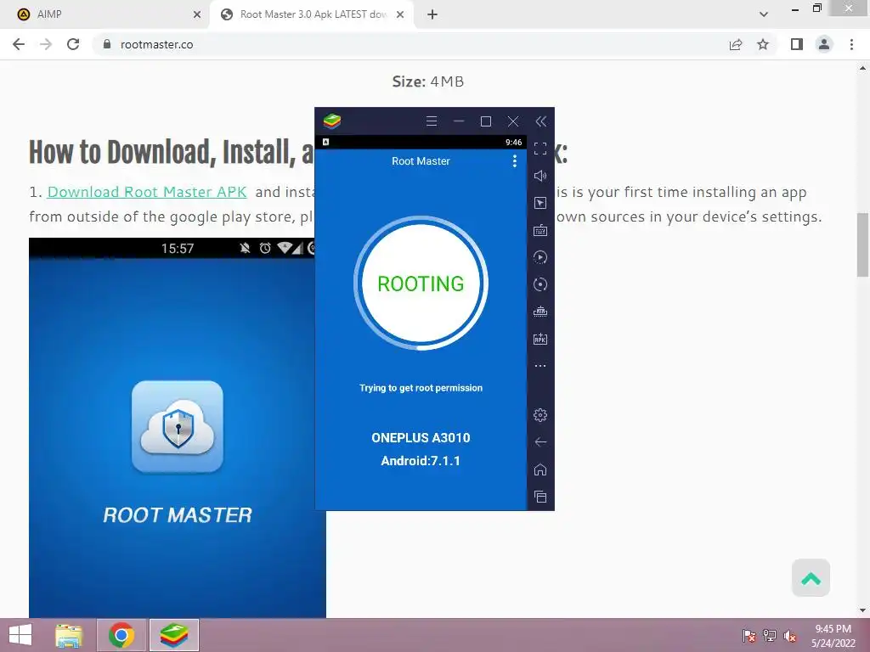Click the Action Center flag tray icon

coord(749,636)
